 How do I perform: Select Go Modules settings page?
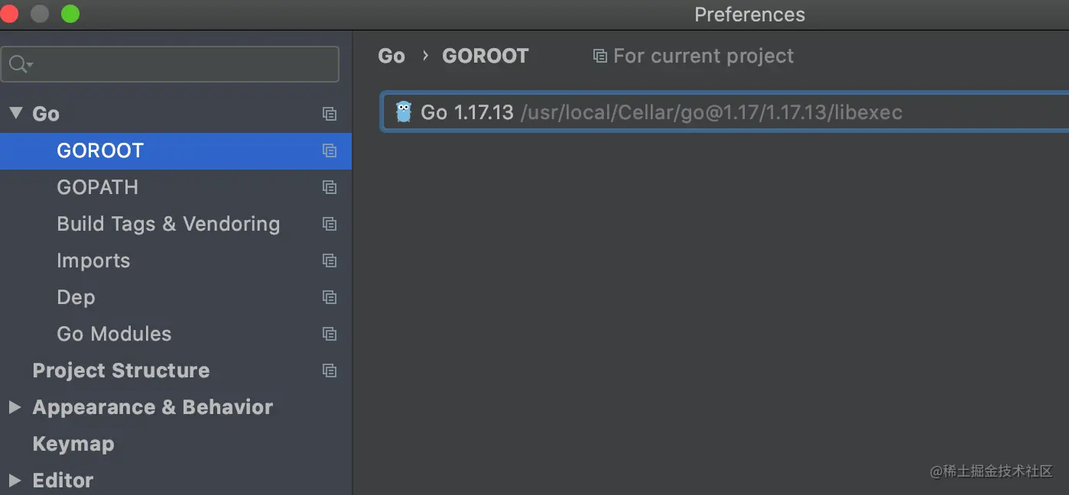tap(114, 334)
